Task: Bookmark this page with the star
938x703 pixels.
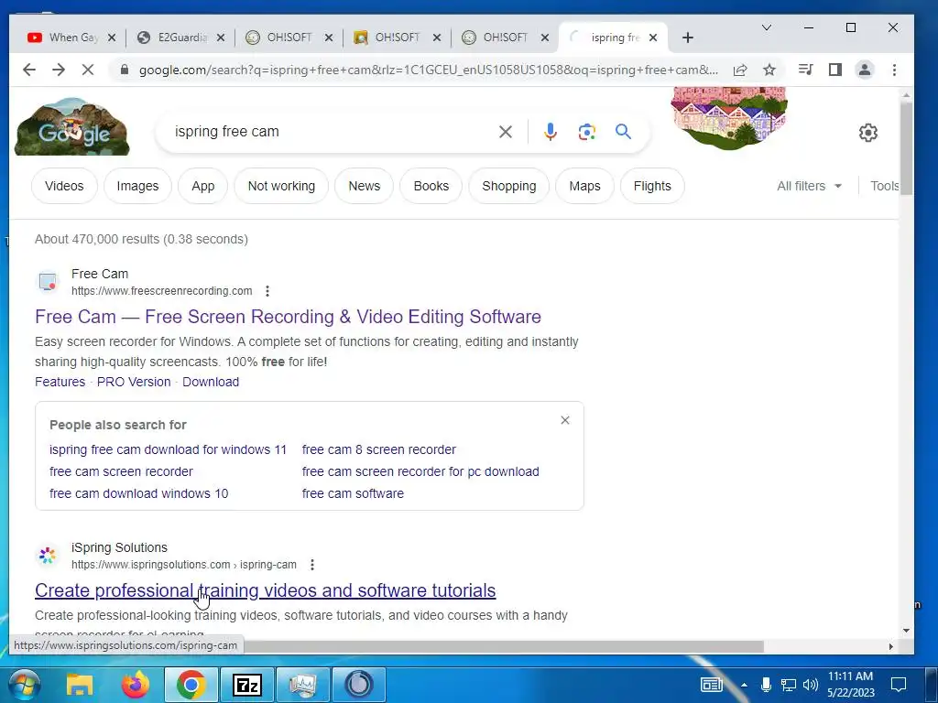Action: [x=769, y=70]
